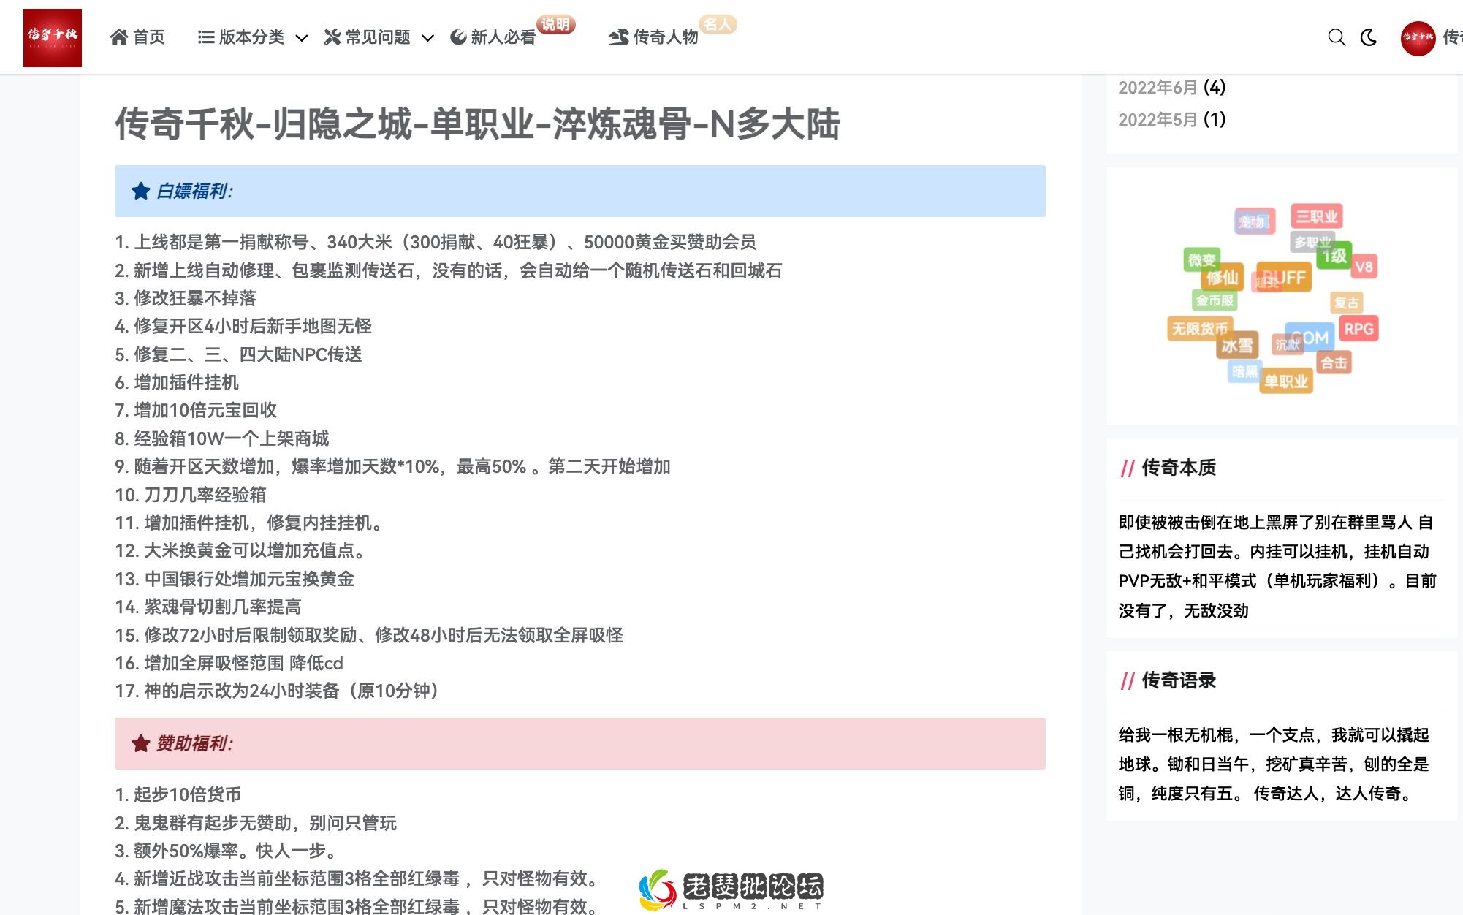Click the 说明 badge above 新人必看
Viewport: 1463px width, 915px height.
pyautogui.click(x=557, y=23)
